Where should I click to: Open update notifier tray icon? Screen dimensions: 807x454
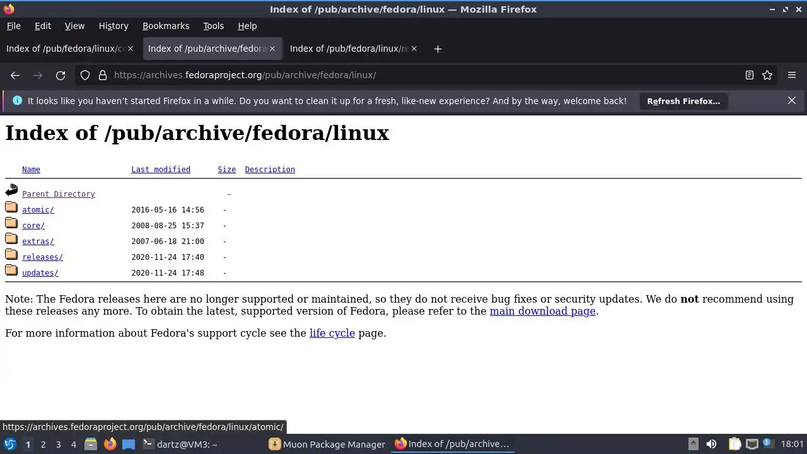click(769, 444)
